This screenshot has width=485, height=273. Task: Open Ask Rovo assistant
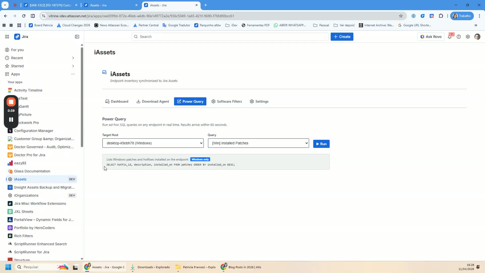point(431,37)
